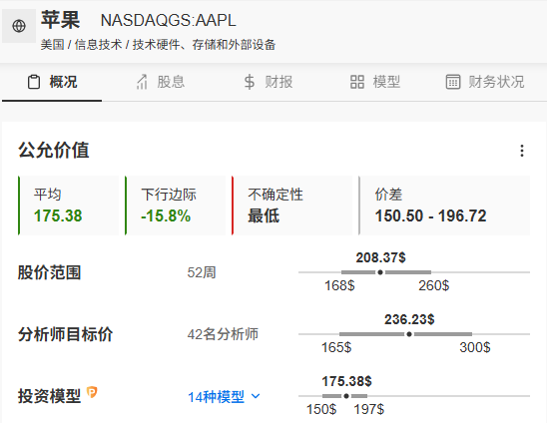This screenshot has width=547, height=423.
Task: Click the 52-week price range slider marker
Action: click(380, 272)
